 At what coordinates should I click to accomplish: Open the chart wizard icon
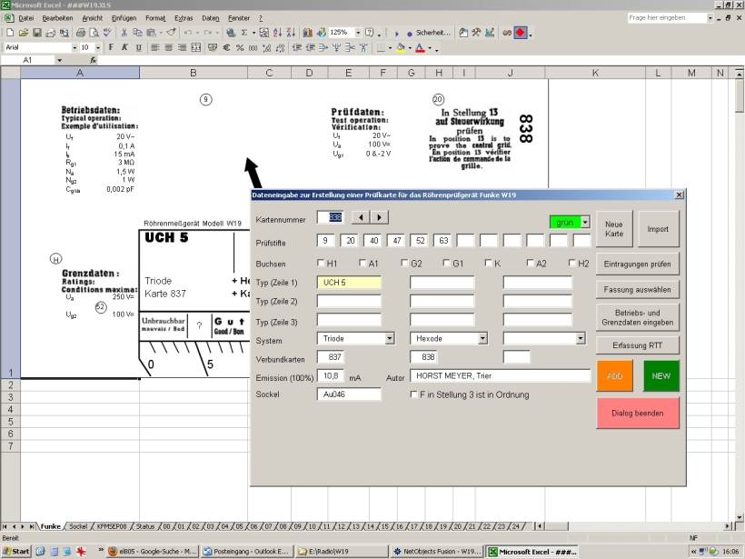pyautogui.click(x=307, y=33)
